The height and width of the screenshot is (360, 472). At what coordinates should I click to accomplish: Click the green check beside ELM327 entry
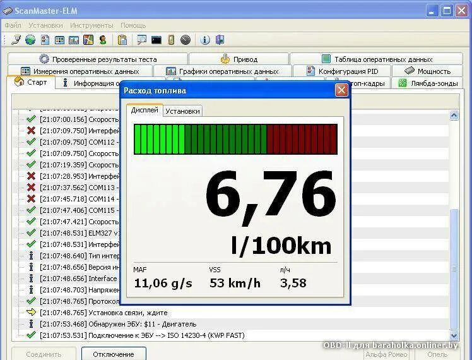[x=31, y=233]
